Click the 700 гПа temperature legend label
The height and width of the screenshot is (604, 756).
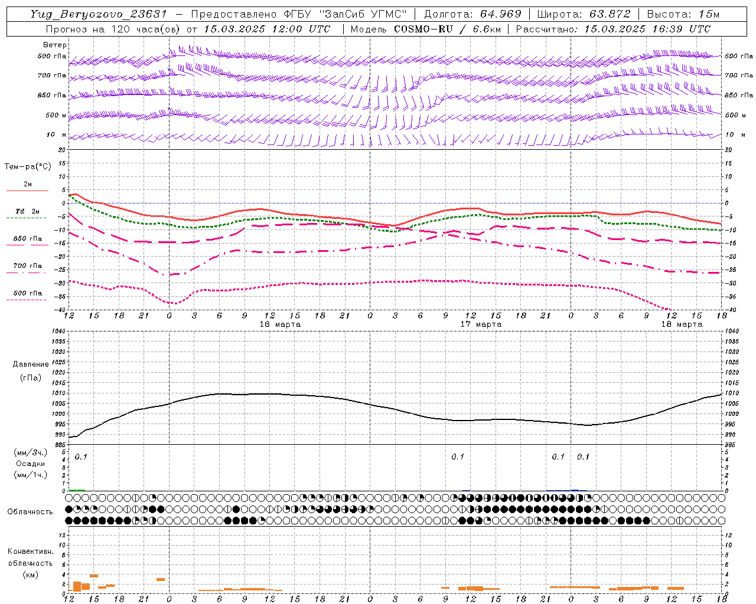point(28,266)
